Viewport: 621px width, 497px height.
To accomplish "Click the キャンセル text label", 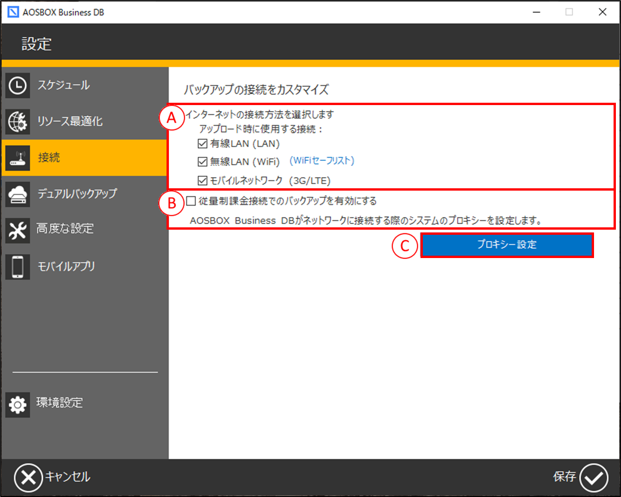I will (68, 477).
